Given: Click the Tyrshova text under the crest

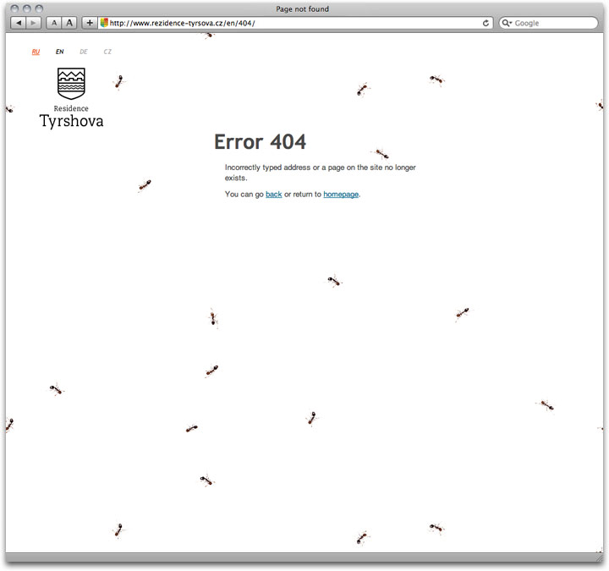Looking at the screenshot, I should point(71,122).
